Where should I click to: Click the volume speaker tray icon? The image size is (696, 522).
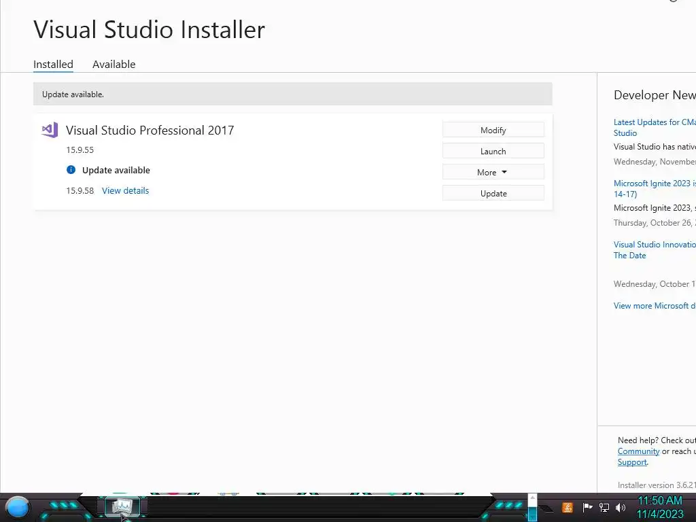(x=621, y=507)
